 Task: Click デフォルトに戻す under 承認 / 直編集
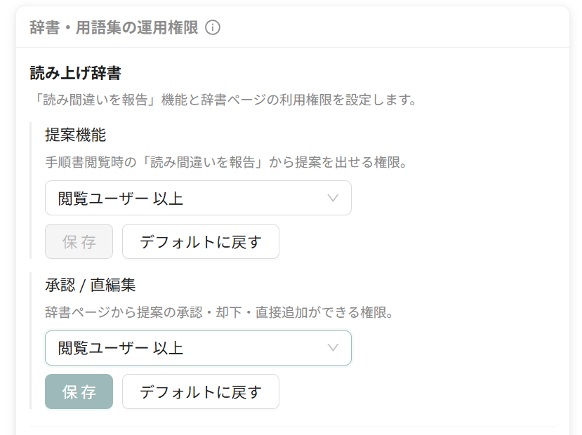[201, 391]
